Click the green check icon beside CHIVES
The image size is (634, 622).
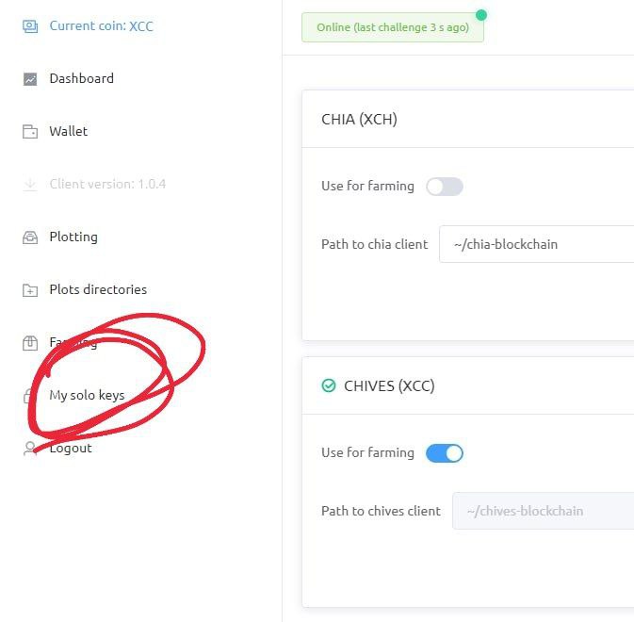[329, 385]
